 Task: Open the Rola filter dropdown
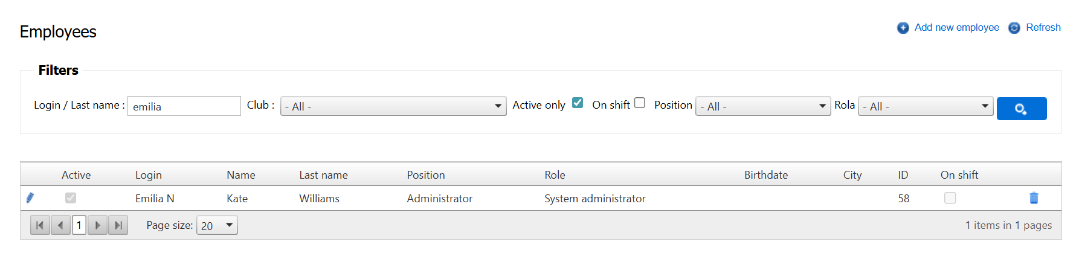[x=926, y=106]
